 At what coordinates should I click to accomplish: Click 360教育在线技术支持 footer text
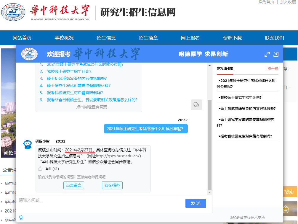pos(247,218)
